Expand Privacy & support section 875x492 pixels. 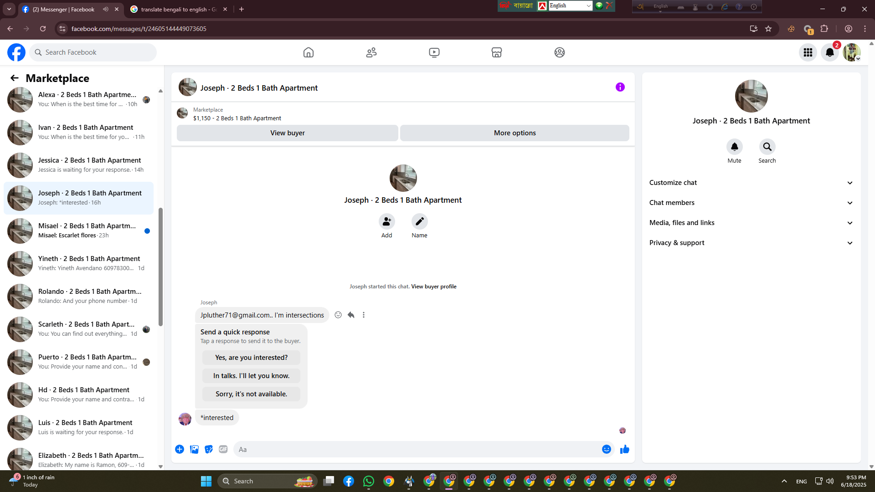[x=751, y=243]
